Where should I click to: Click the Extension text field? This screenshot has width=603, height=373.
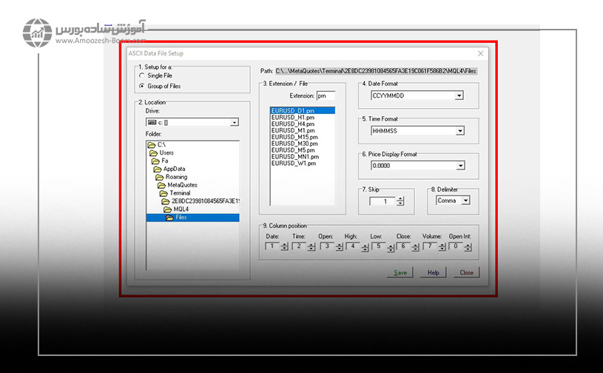pos(326,96)
